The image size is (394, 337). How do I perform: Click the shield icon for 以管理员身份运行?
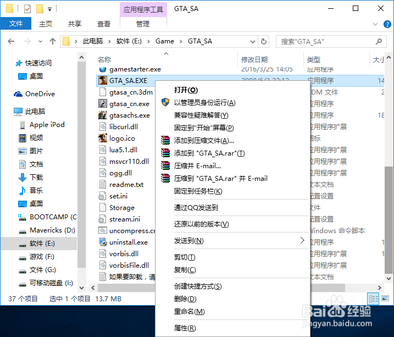click(x=165, y=102)
